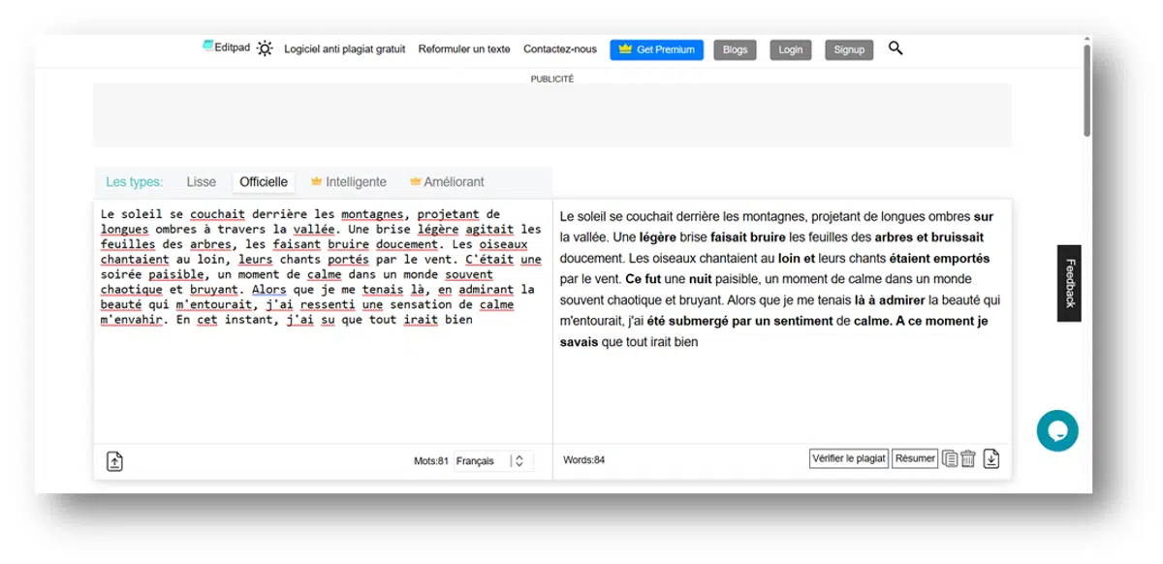Download the result using the download icon
Screen dimensions: 1163x564
(x=990, y=458)
